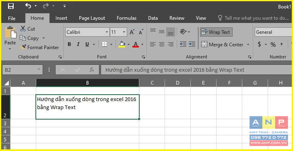This screenshot has height=151, width=293.
Task: Toggle Wrap Text for the cell
Action: coord(216,32)
